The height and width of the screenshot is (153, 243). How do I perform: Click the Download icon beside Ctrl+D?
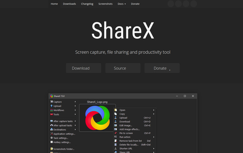click(116, 121)
